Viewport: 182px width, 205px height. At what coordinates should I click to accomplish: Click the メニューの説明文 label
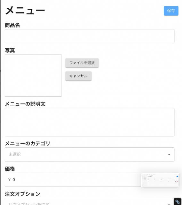coord(25,104)
